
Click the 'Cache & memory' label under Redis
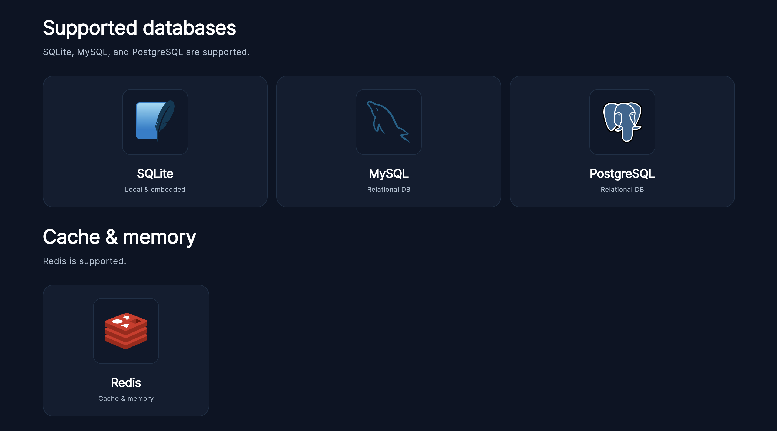[x=126, y=399]
